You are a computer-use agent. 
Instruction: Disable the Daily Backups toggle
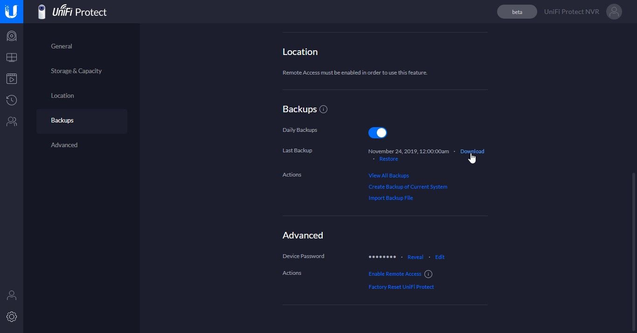tap(378, 133)
